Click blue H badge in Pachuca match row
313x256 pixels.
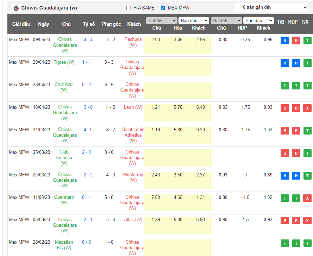pos(284,41)
